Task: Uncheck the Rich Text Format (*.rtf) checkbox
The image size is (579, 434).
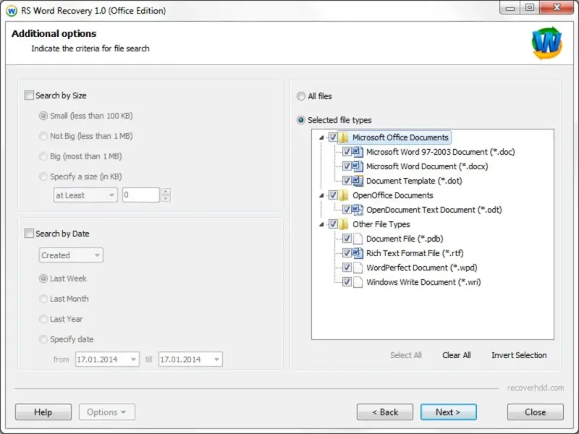Action: (x=347, y=252)
